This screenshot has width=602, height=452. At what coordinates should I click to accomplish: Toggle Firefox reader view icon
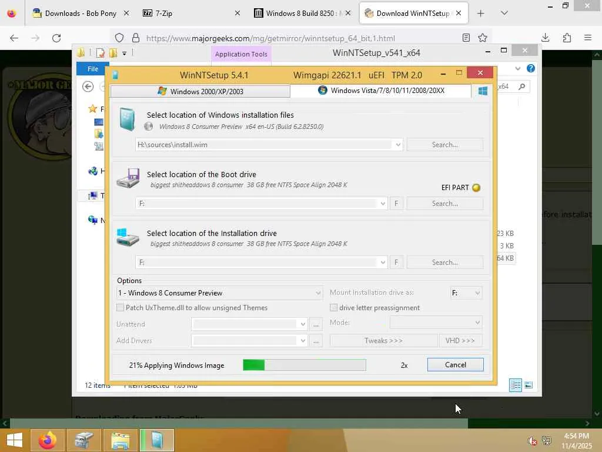click(x=466, y=38)
